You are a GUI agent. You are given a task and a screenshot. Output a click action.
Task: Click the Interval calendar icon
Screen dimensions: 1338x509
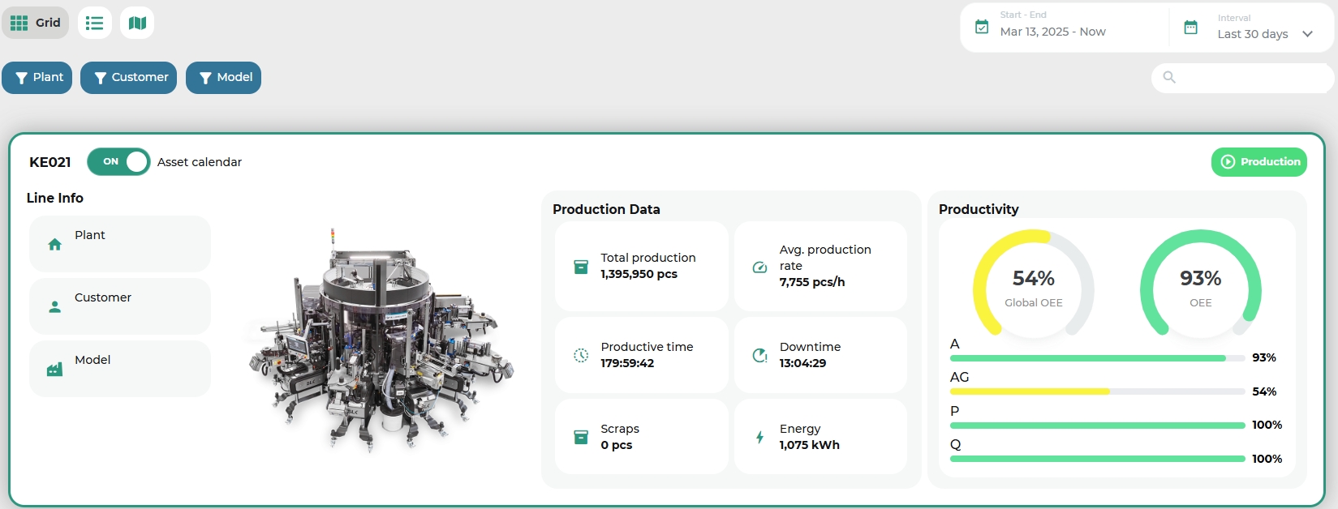pyautogui.click(x=1190, y=28)
